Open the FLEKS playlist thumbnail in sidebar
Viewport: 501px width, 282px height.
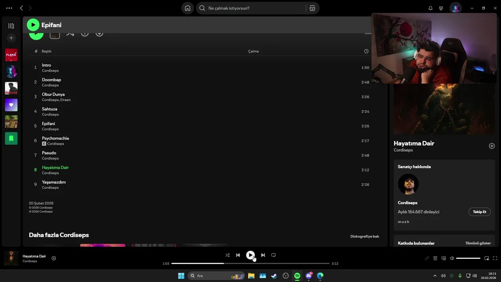coord(11,55)
